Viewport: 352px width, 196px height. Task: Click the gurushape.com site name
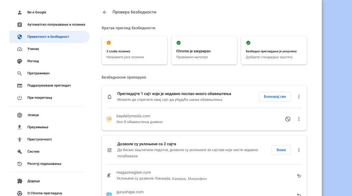tap(130, 192)
